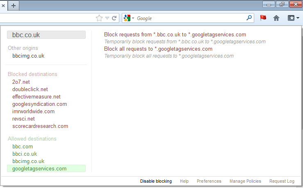Image resolution: width=303 pixels, height=188 pixels.
Task: Open a new tab with plus button
Action: pos(14,6)
